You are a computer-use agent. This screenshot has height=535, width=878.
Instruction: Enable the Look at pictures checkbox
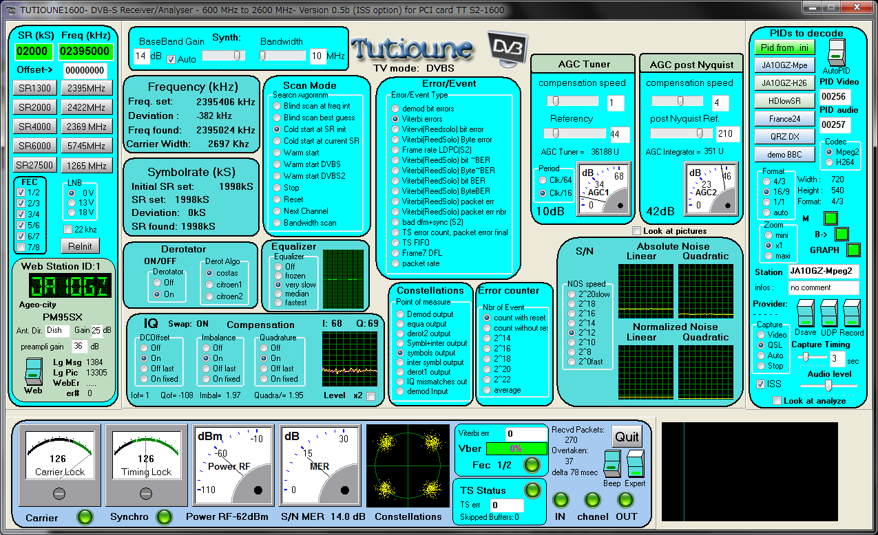click(636, 231)
